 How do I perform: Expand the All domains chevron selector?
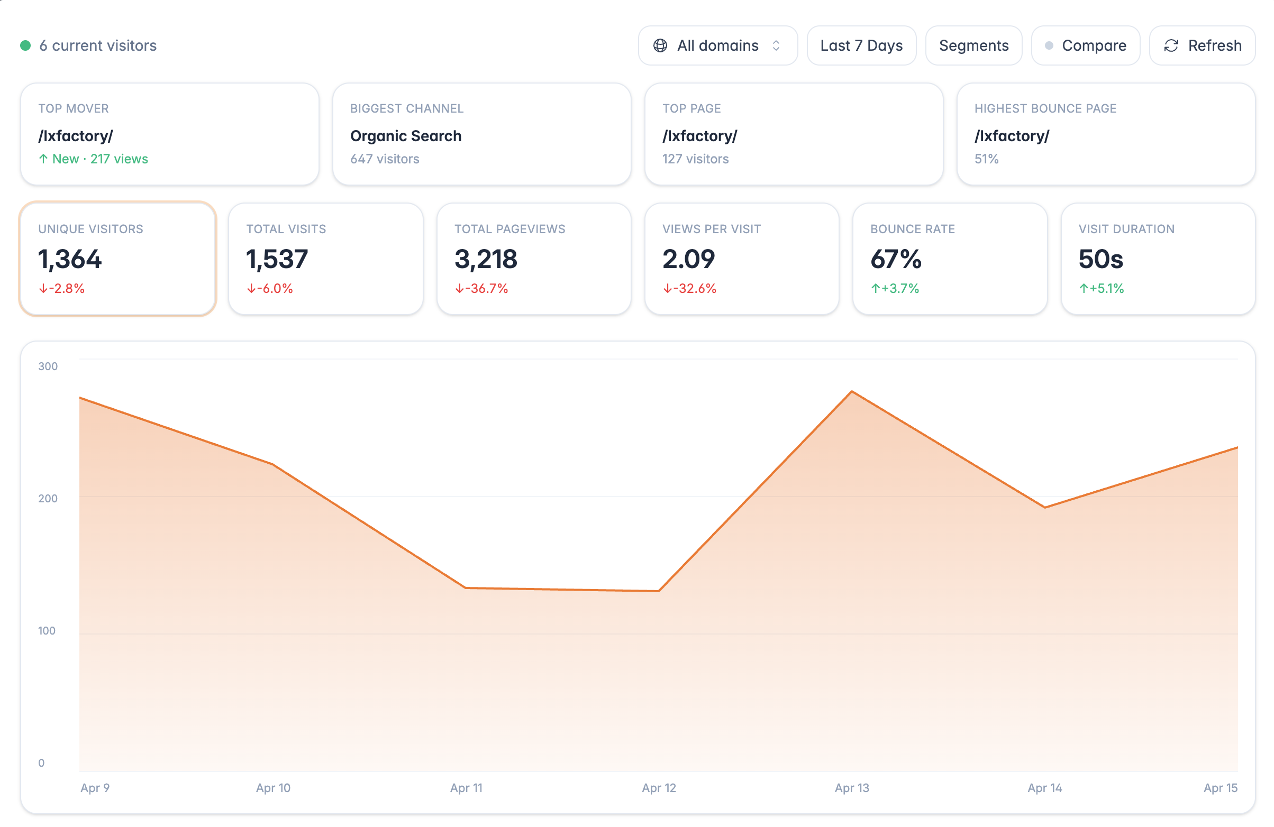pos(776,45)
